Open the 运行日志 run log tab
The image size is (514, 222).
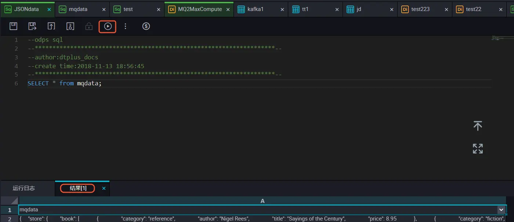[x=24, y=188]
